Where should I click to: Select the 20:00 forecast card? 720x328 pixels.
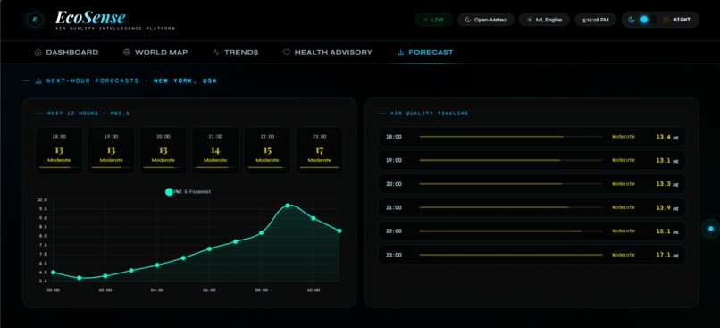(163, 151)
